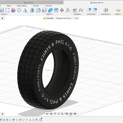Click the Save link in the warning bar
The height and width of the screenshot is (123, 123).
click(x=77, y=18)
